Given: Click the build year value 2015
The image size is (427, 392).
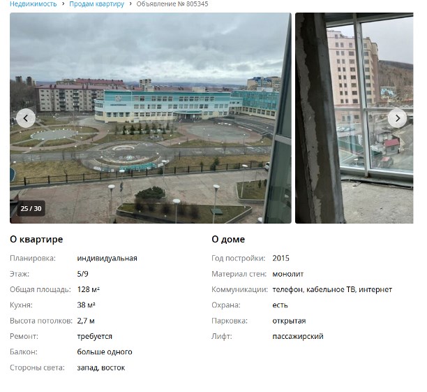Looking at the screenshot, I should pyautogui.click(x=280, y=259).
